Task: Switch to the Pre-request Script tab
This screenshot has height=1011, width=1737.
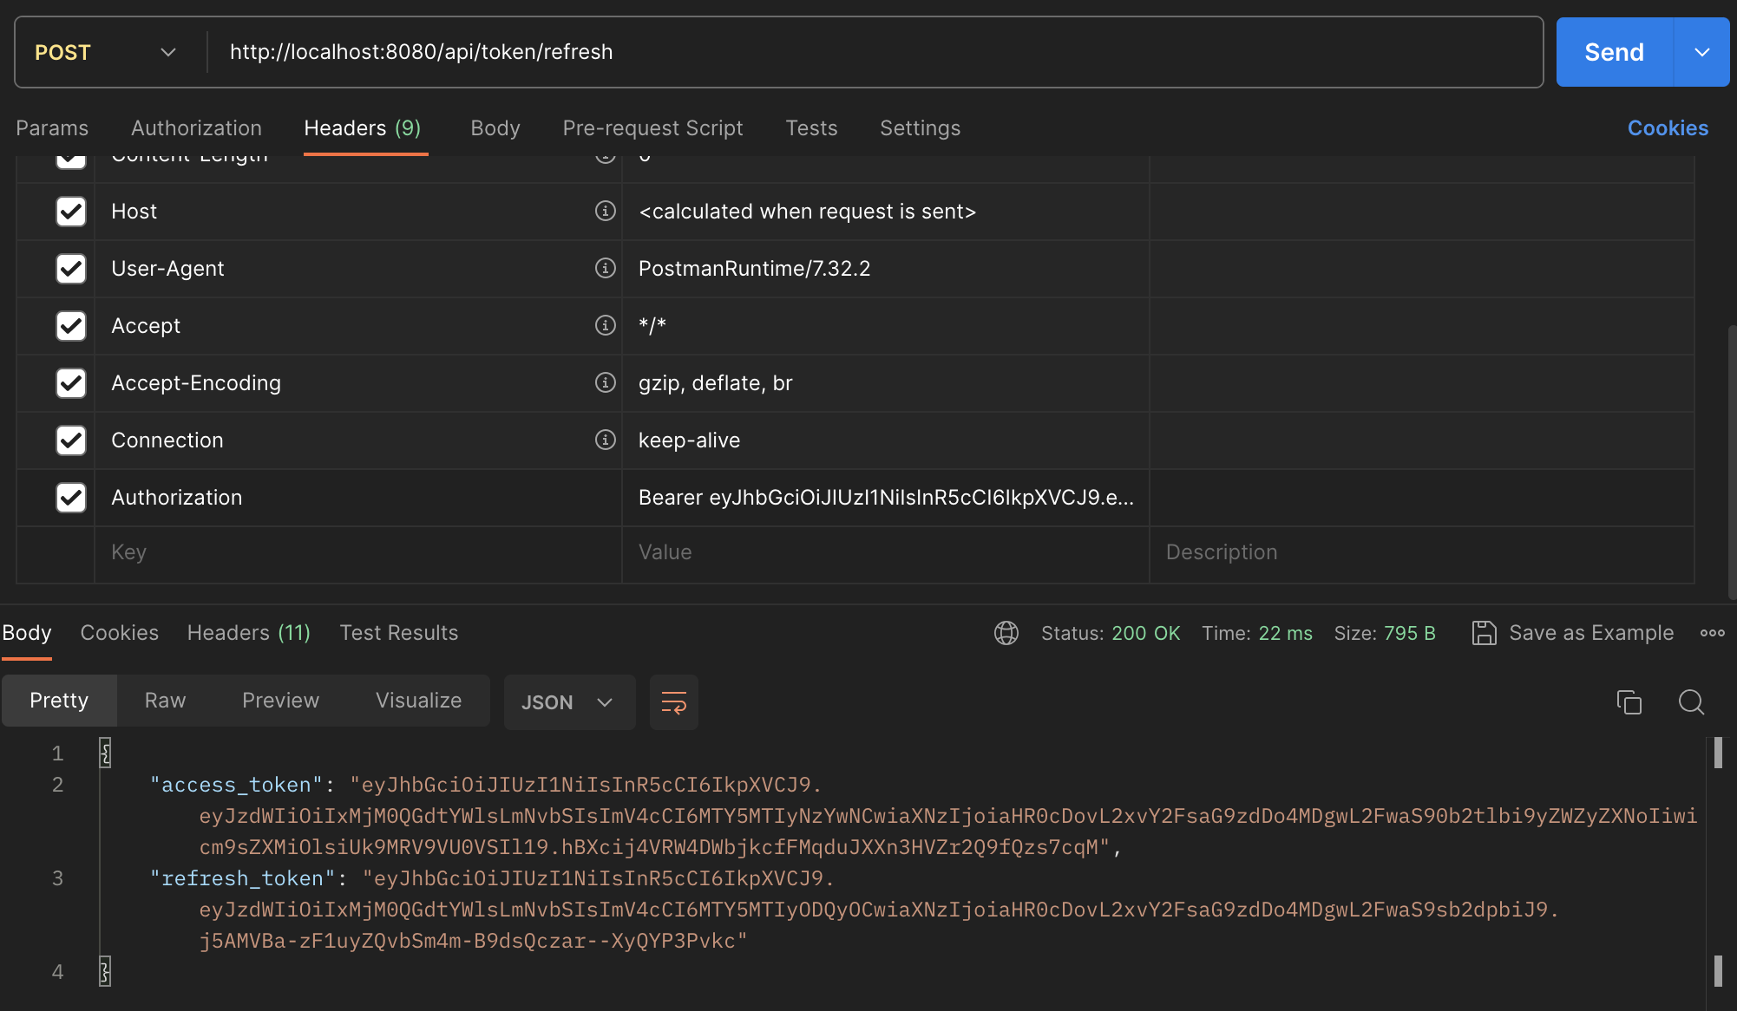Action: tap(652, 128)
